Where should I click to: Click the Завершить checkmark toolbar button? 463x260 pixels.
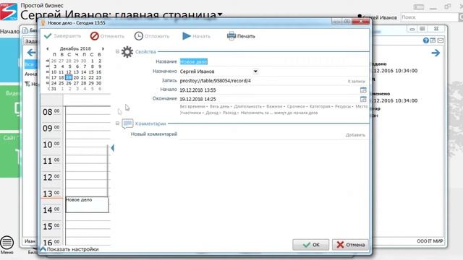62,36
